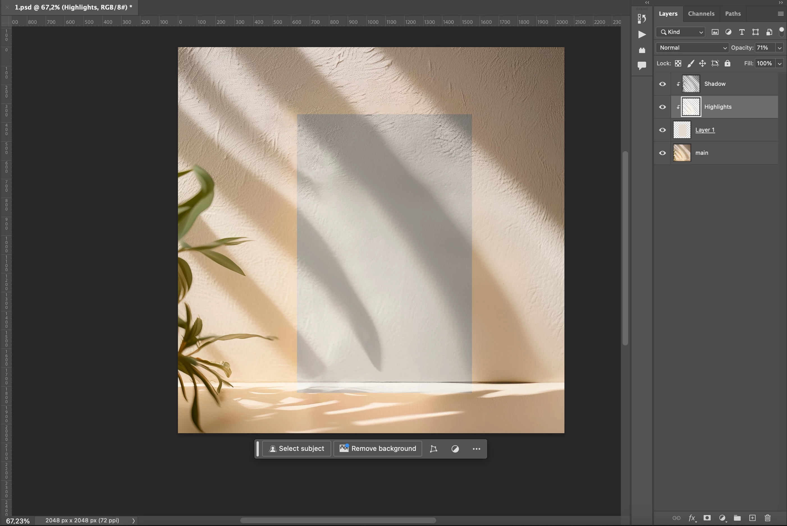Screen dimensions: 787x526
Task: Filter for type layers
Action: [742, 32]
